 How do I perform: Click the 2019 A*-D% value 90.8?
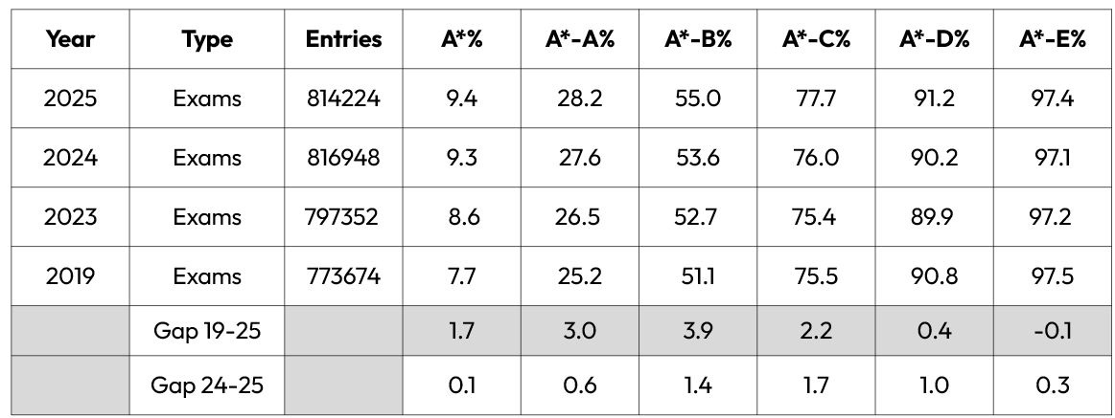tap(934, 276)
